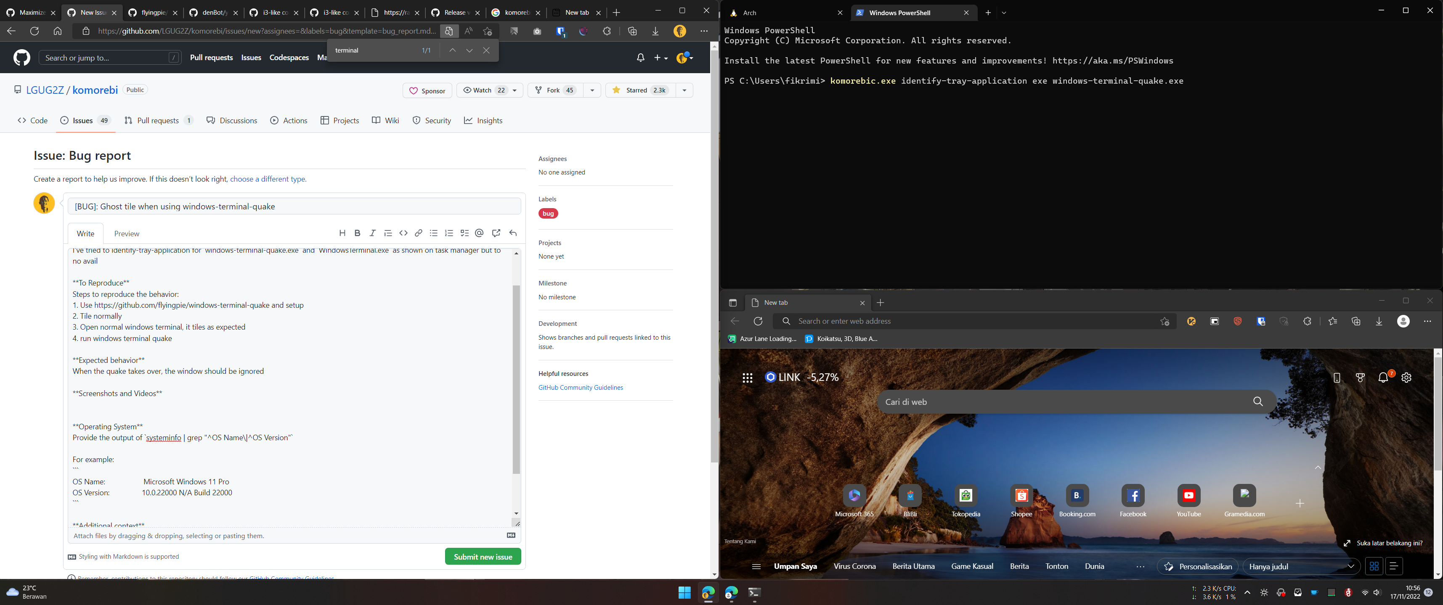Viewport: 1443px width, 605px height.
Task: Open the 'choose a different type' link
Action: 268,179
